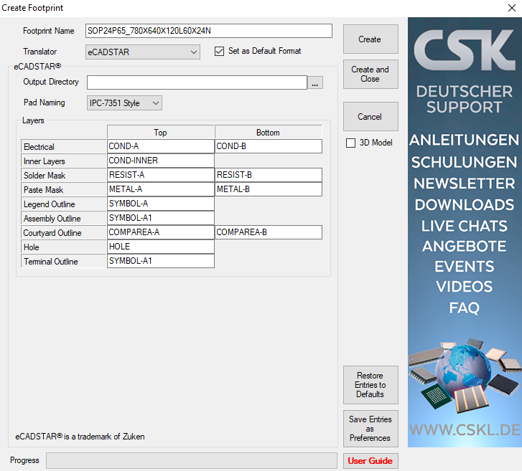Open the Translator dropdown showing eCADSTAR
The height and width of the screenshot is (471, 522).
143,52
